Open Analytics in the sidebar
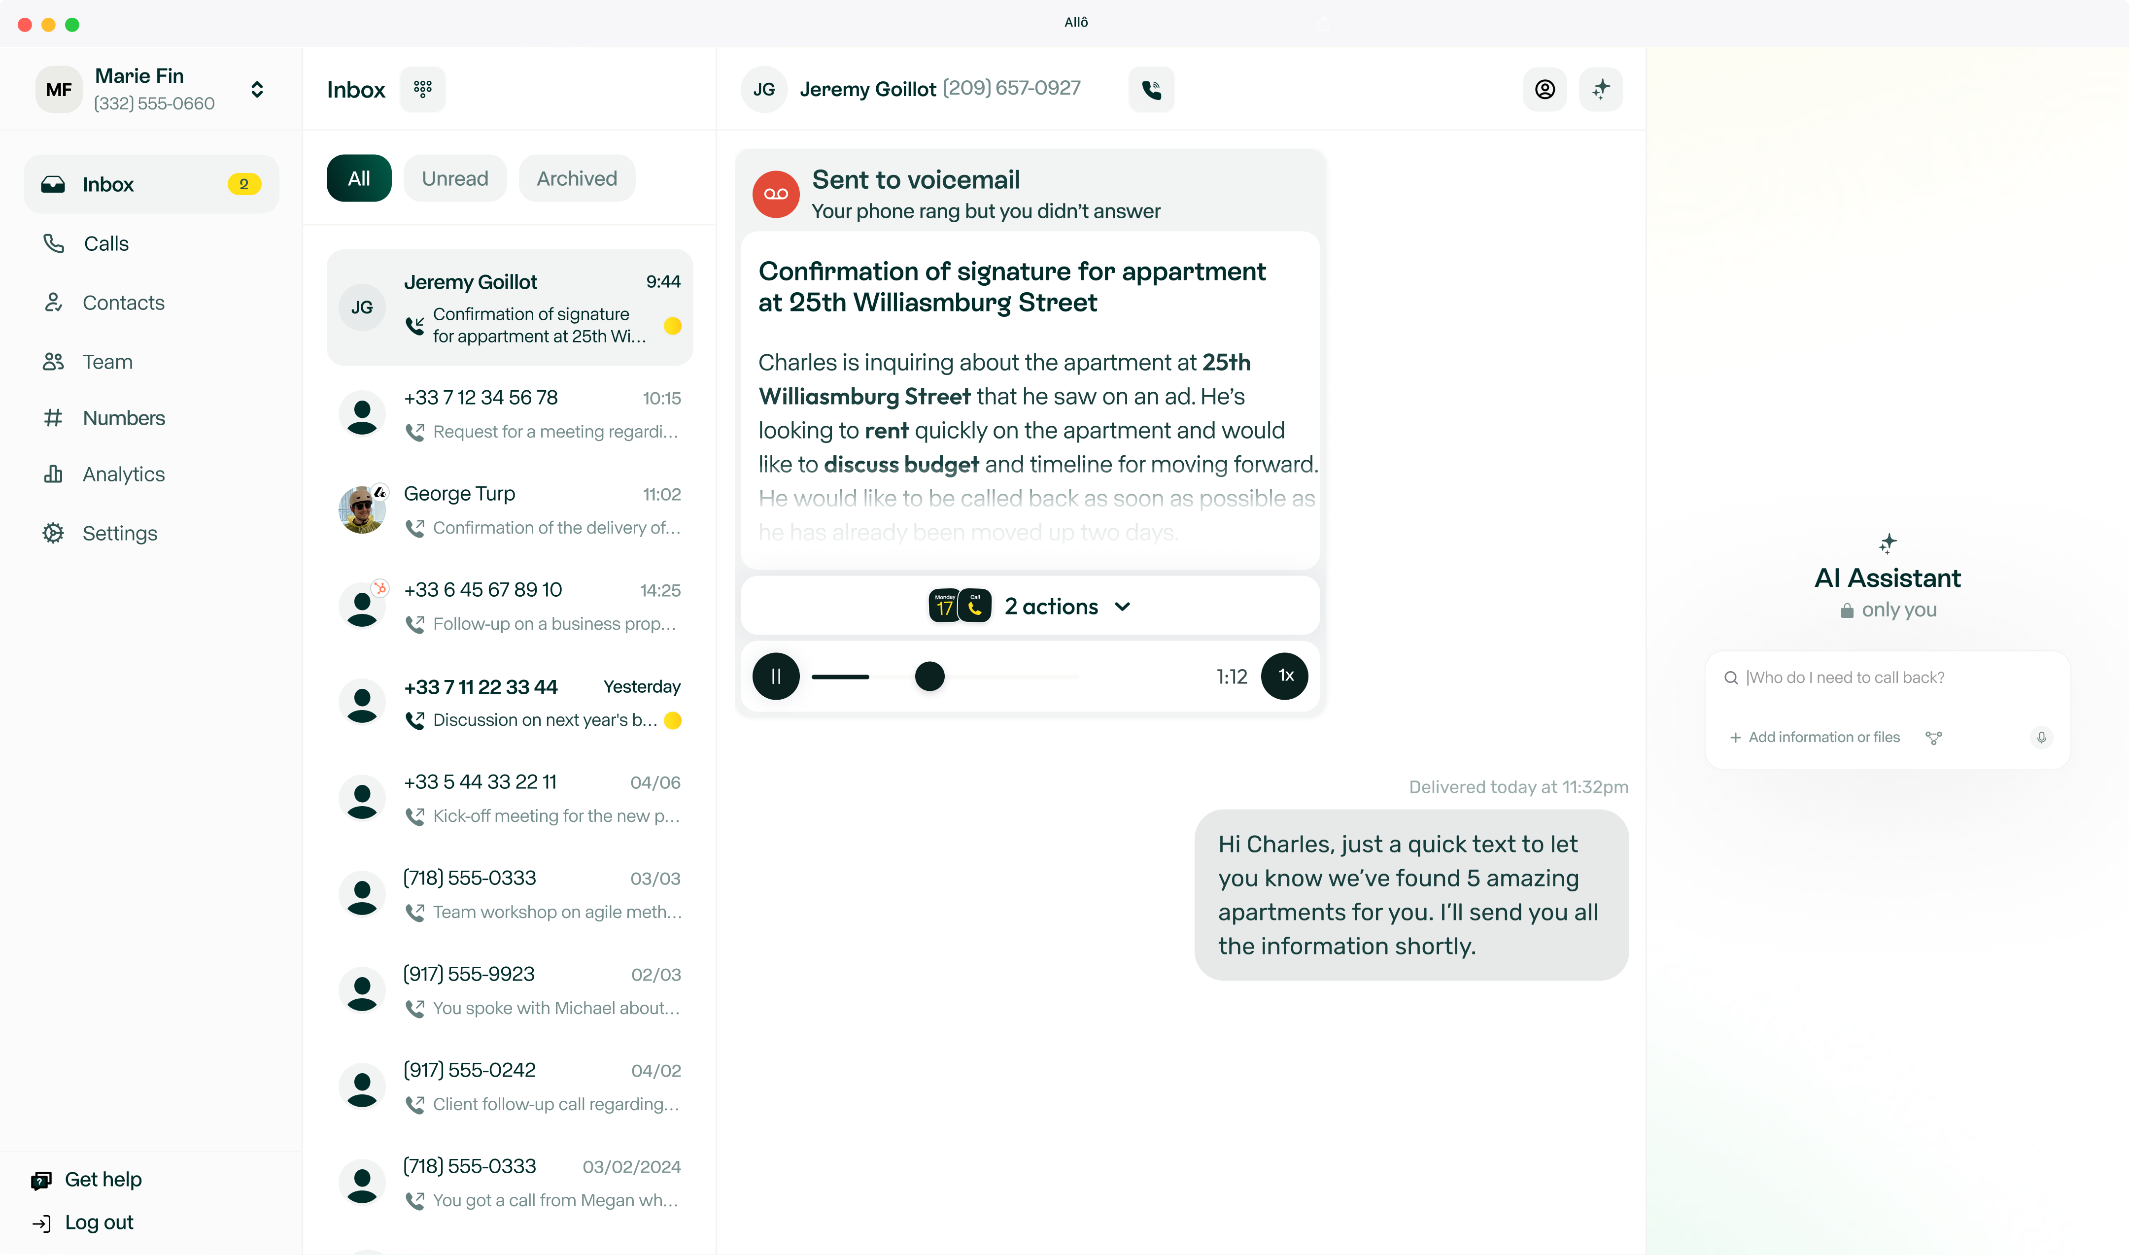The image size is (2129, 1255). coord(124,475)
